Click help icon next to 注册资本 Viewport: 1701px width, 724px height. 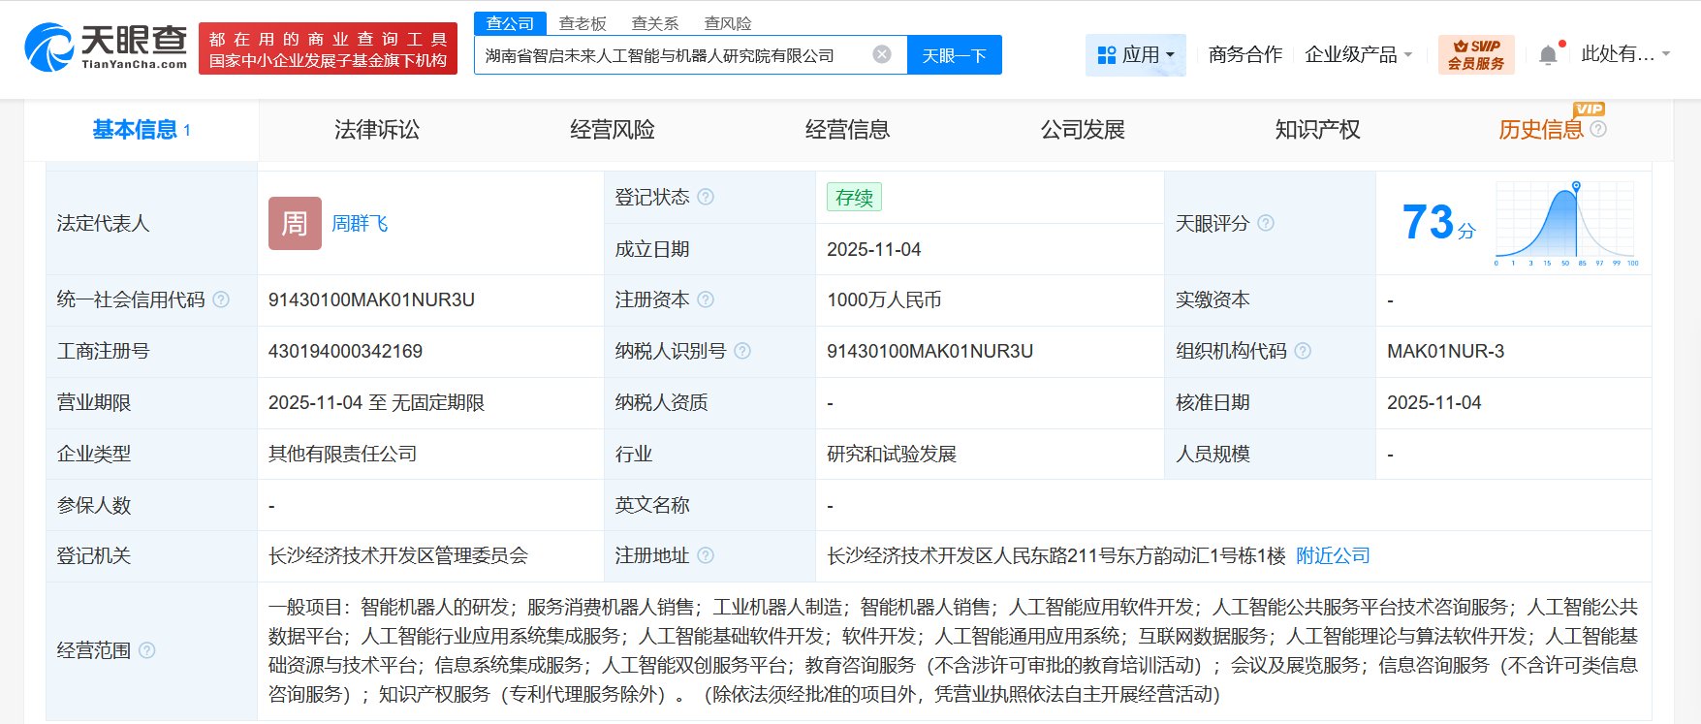click(706, 299)
